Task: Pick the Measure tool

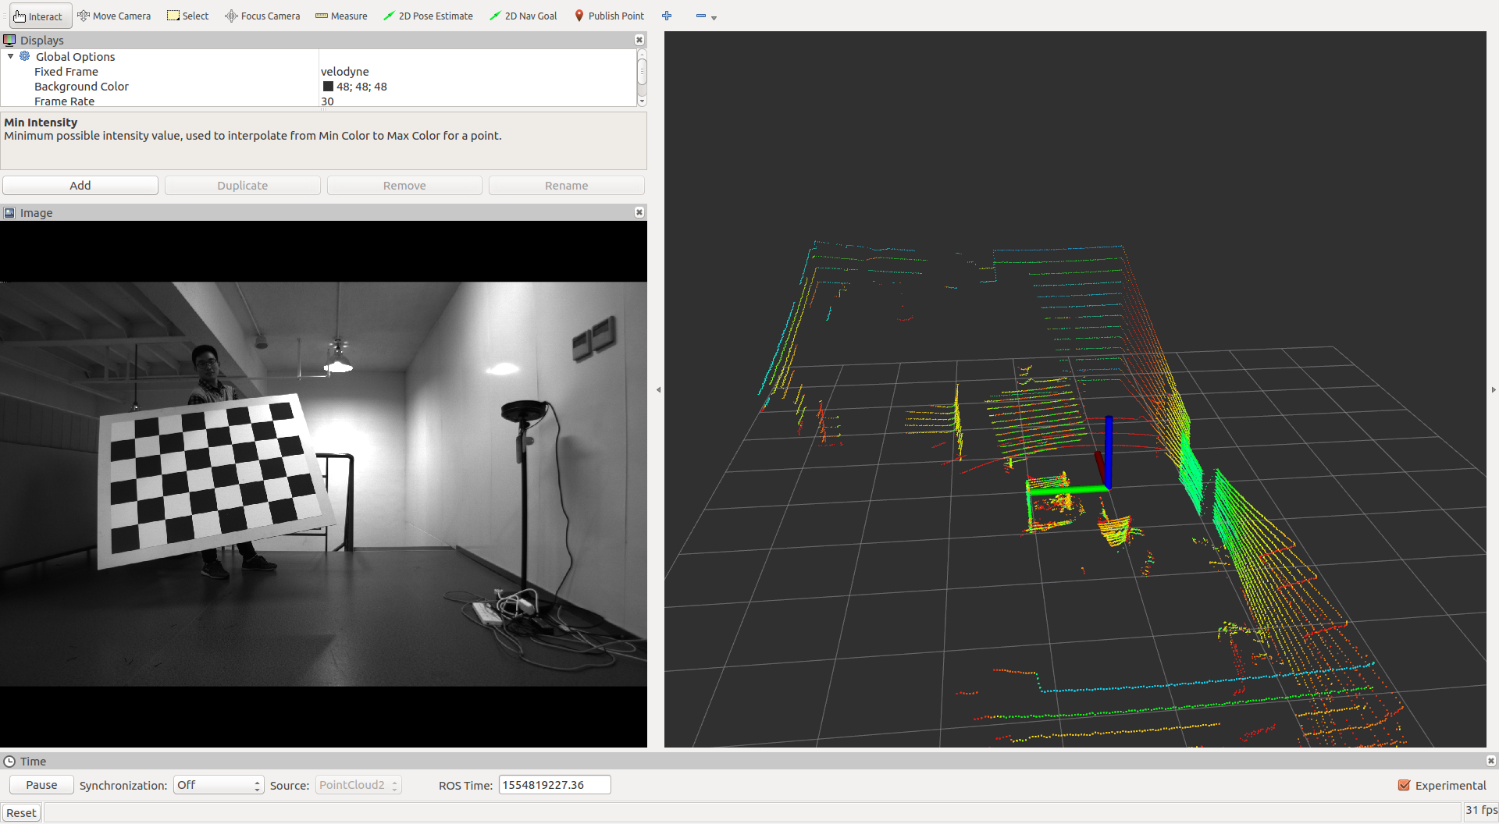Action: pyautogui.click(x=341, y=16)
